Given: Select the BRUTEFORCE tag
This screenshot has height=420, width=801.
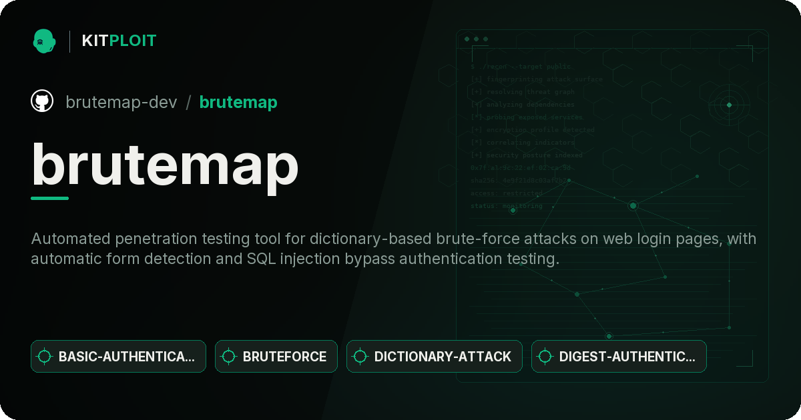Looking at the screenshot, I should (x=276, y=357).
